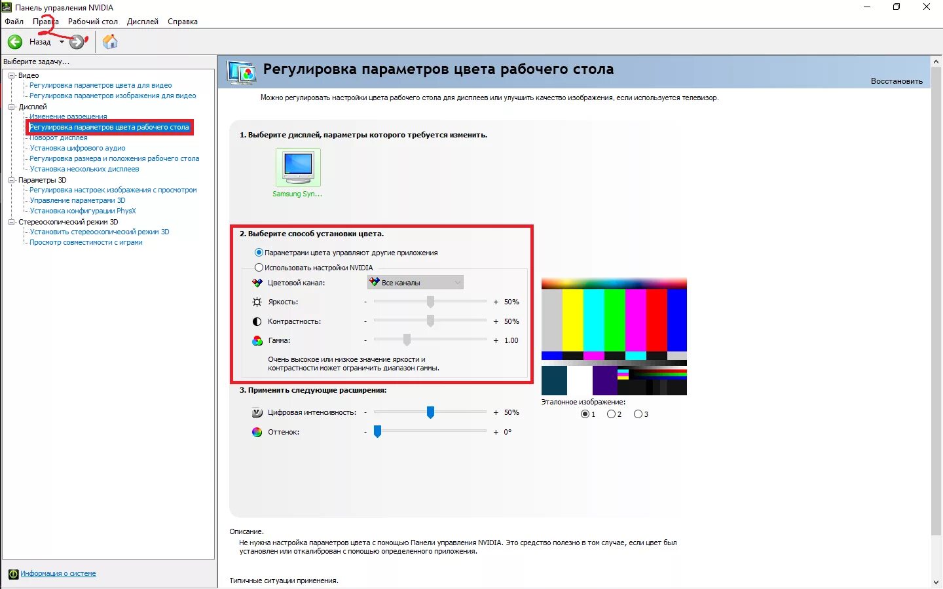Click the Оттенок hue slider handle

point(377,431)
